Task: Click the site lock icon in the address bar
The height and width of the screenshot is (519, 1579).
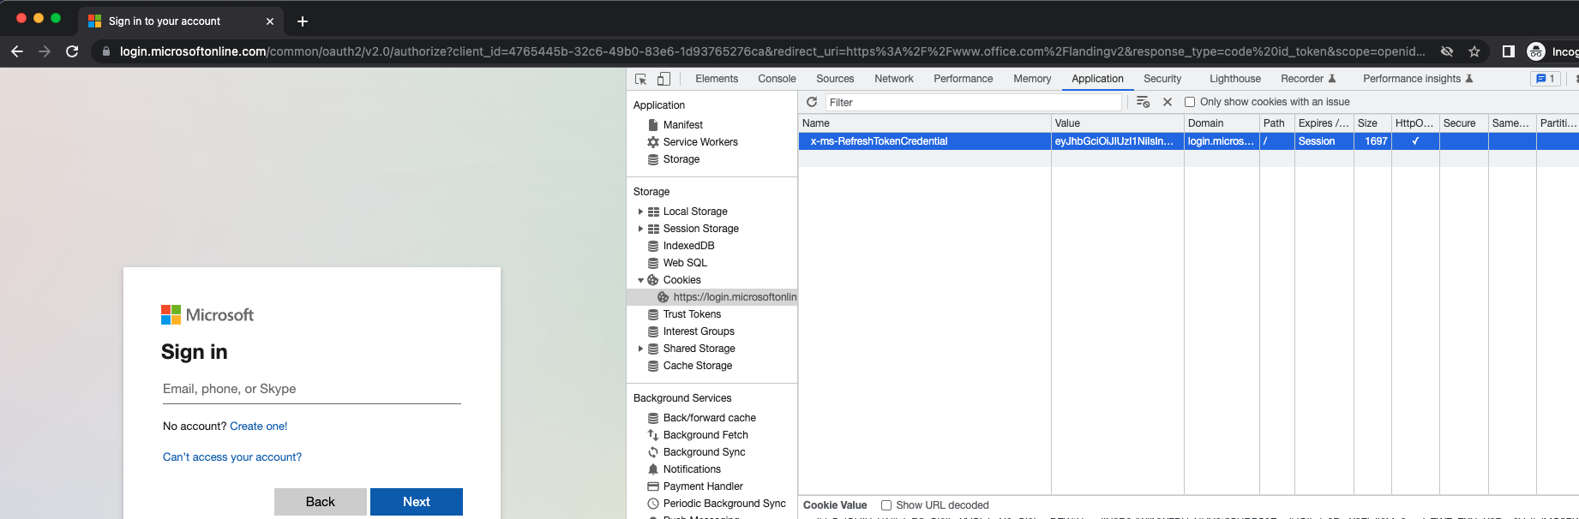Action: pos(106,51)
